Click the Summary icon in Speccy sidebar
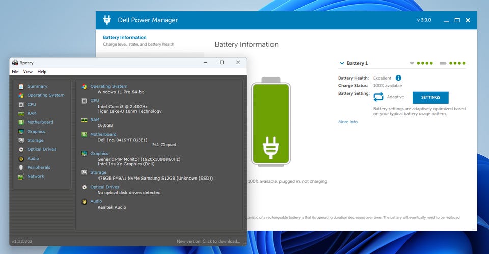The image size is (489, 254). (21, 86)
